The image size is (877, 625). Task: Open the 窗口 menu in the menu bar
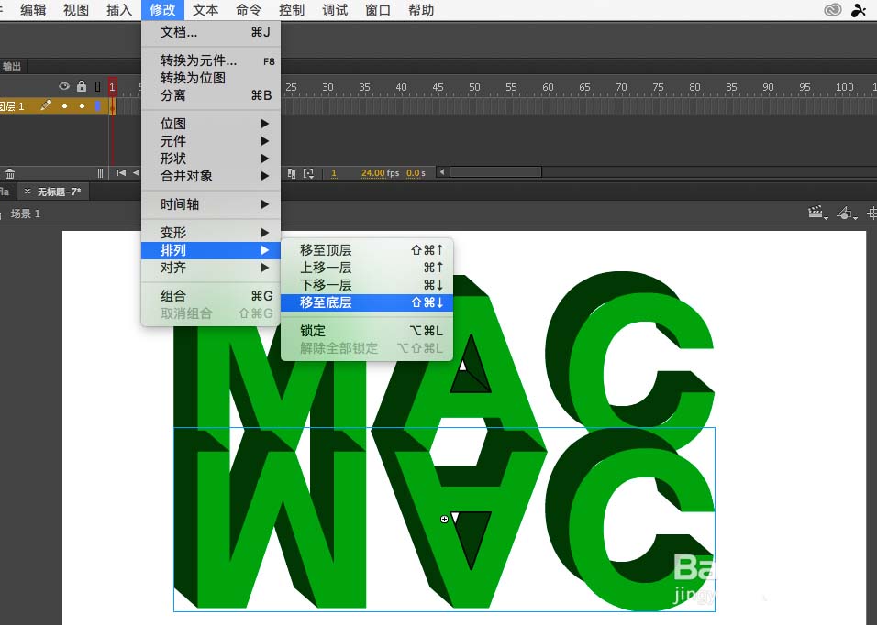(378, 10)
